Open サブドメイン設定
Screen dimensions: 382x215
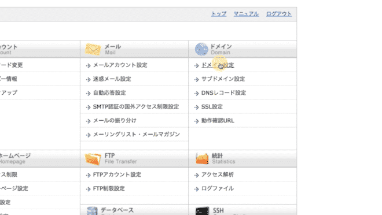click(223, 79)
